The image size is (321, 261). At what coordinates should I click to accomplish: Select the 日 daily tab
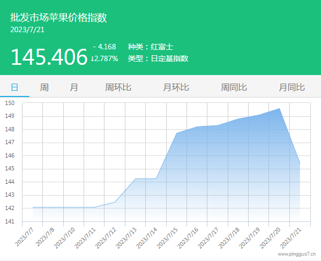(14, 87)
